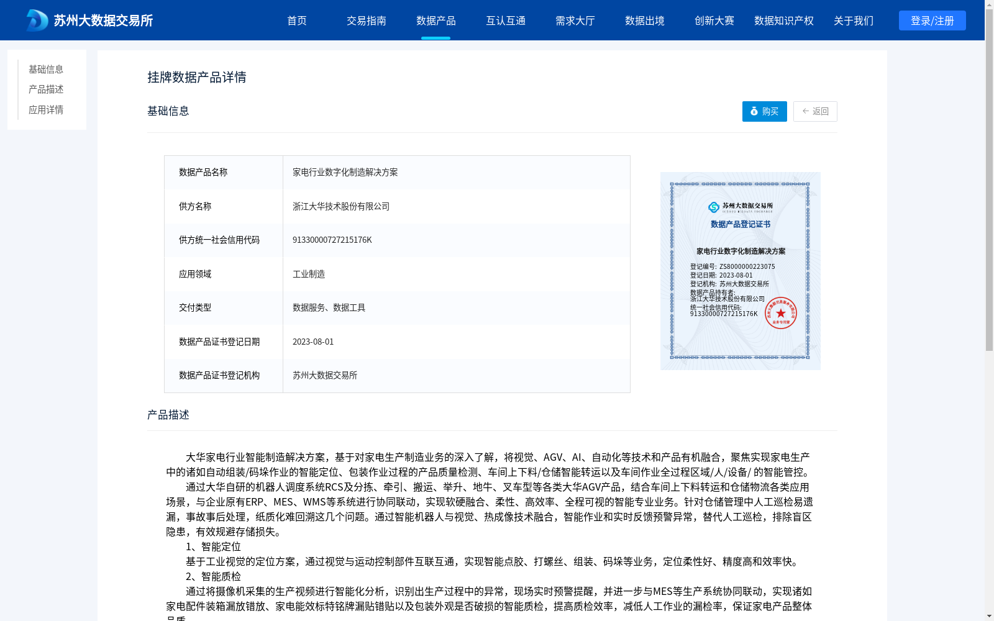This screenshot has height=621, width=994.
Task: Open 数据知识产权 in the top nav
Action: coord(784,20)
